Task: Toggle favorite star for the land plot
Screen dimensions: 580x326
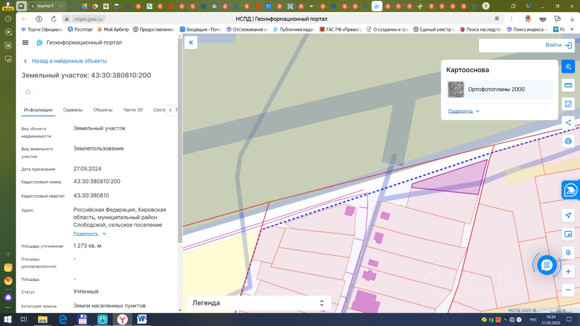Action: (28, 92)
